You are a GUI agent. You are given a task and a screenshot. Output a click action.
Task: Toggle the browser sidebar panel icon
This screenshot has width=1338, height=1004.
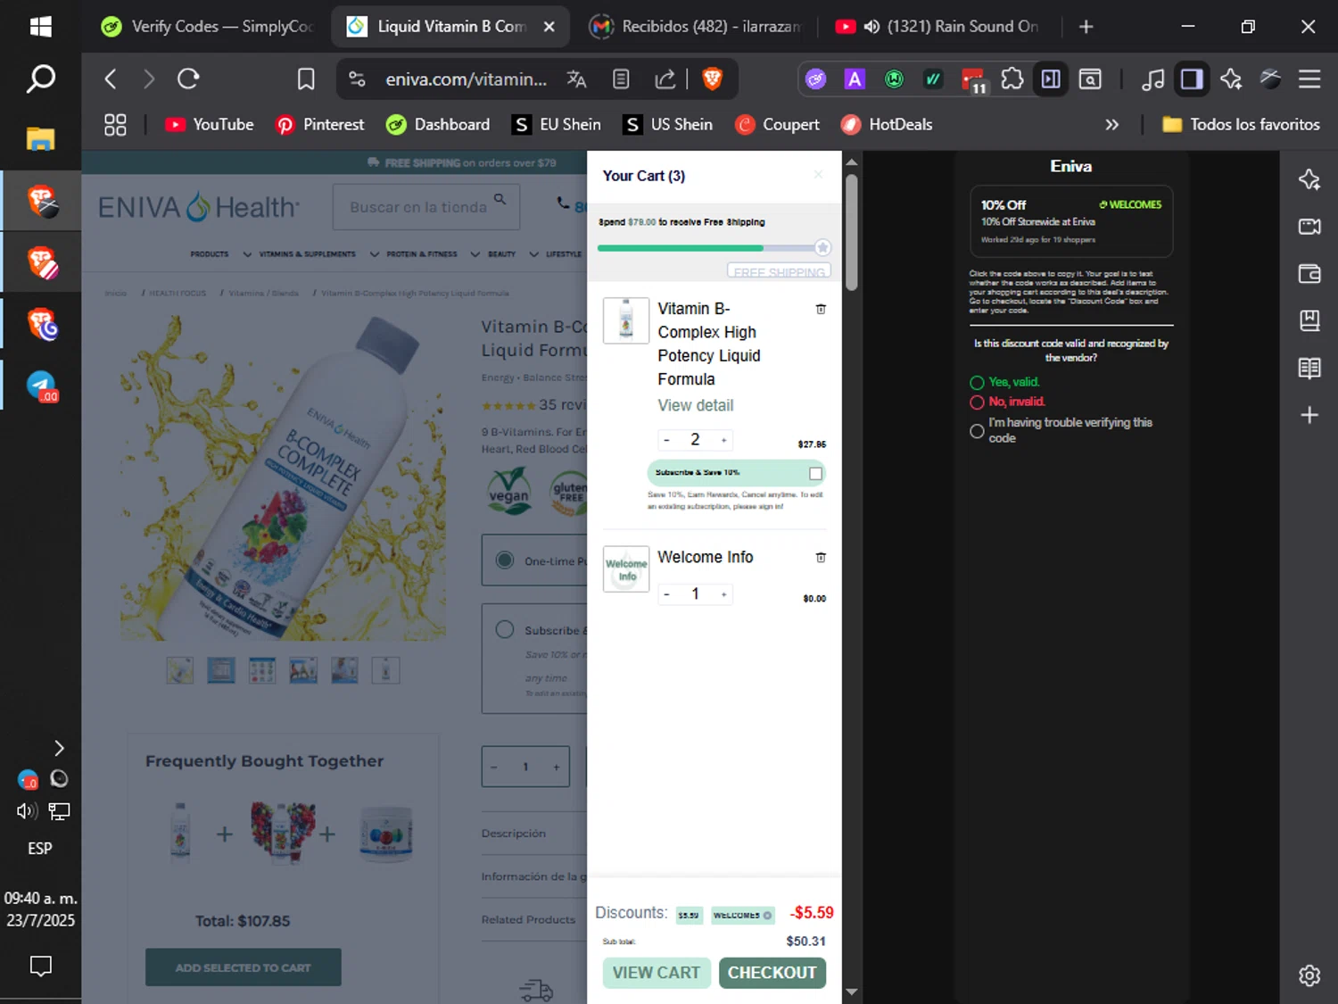tap(1191, 79)
